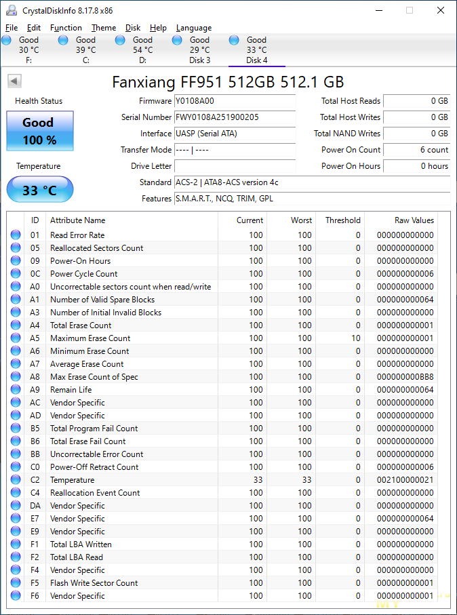Viewport: 457px width, 615px height.
Task: Click the status orb for attribute F6
Action: pyautogui.click(x=16, y=596)
